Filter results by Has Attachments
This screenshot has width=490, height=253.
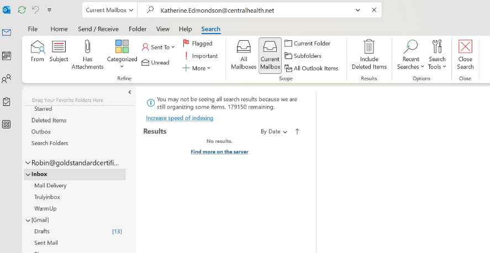pos(87,55)
